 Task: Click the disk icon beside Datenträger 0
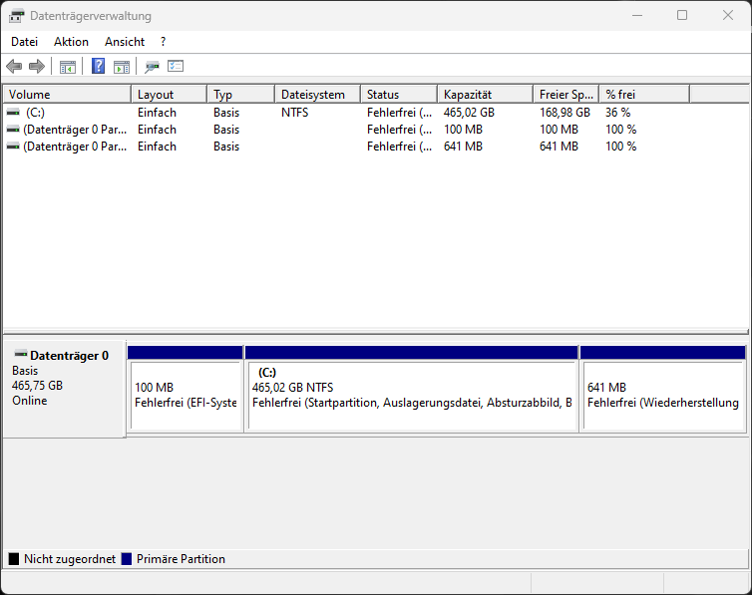(21, 355)
